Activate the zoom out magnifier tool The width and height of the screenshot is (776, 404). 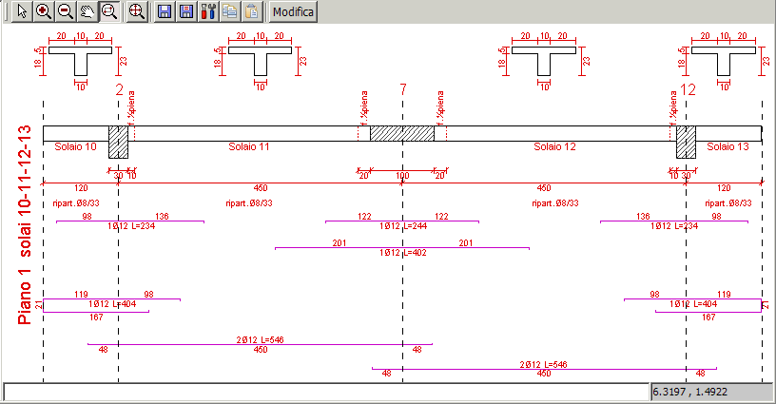[x=66, y=11]
